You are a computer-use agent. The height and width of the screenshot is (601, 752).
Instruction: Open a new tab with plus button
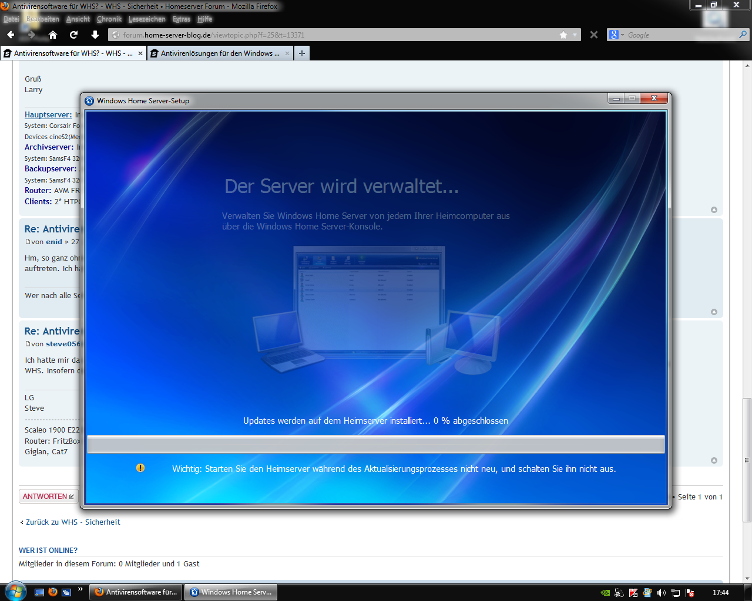click(302, 53)
